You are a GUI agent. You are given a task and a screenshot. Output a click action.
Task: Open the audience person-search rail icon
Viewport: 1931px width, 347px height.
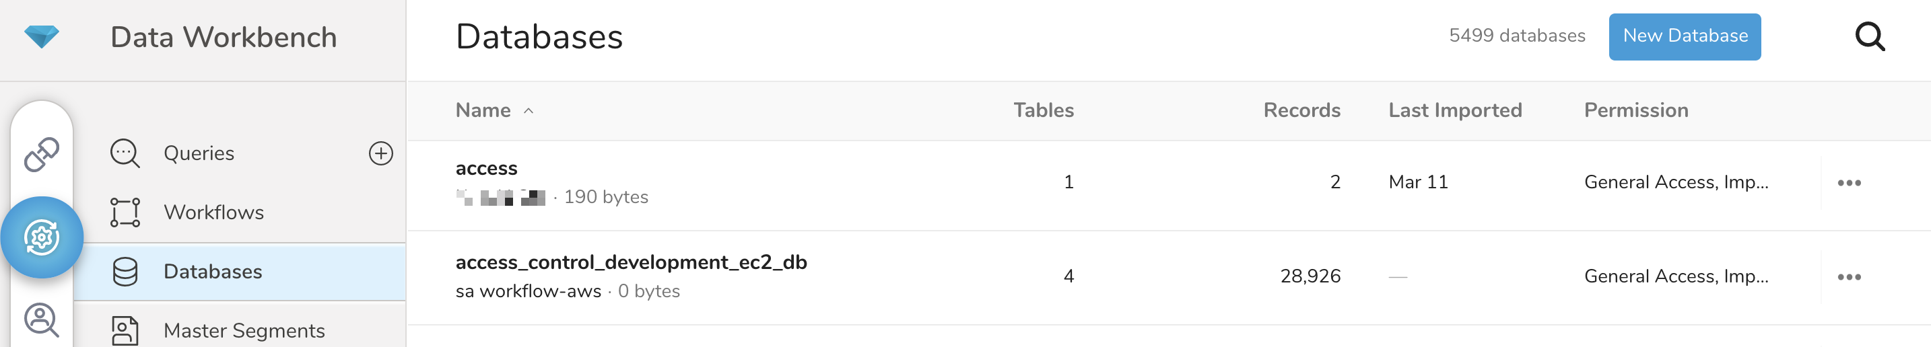tap(41, 320)
